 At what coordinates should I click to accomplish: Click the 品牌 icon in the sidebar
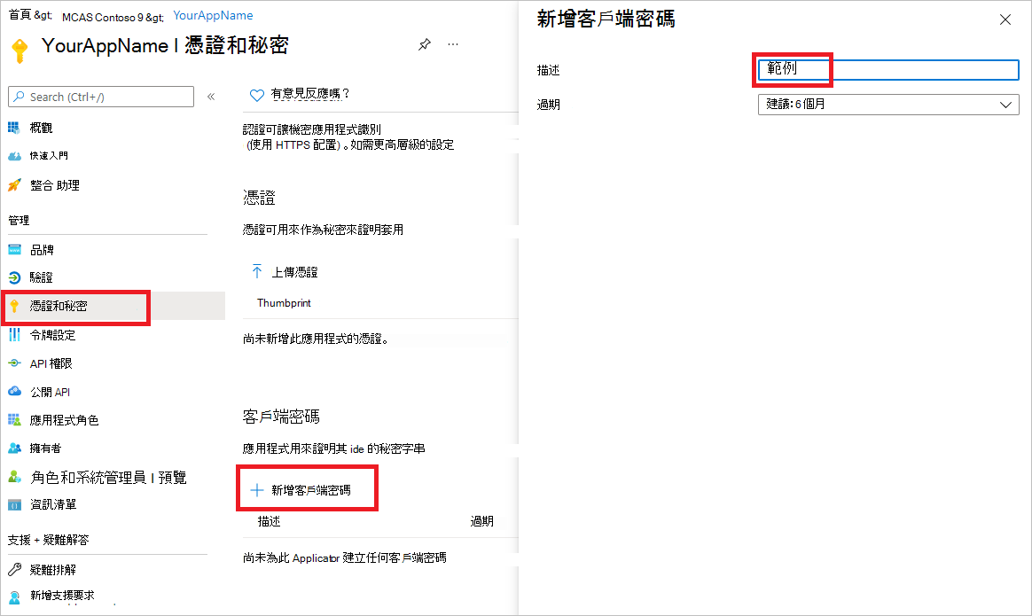14,249
